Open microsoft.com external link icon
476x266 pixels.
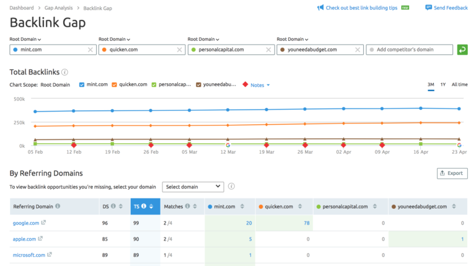[50, 254]
